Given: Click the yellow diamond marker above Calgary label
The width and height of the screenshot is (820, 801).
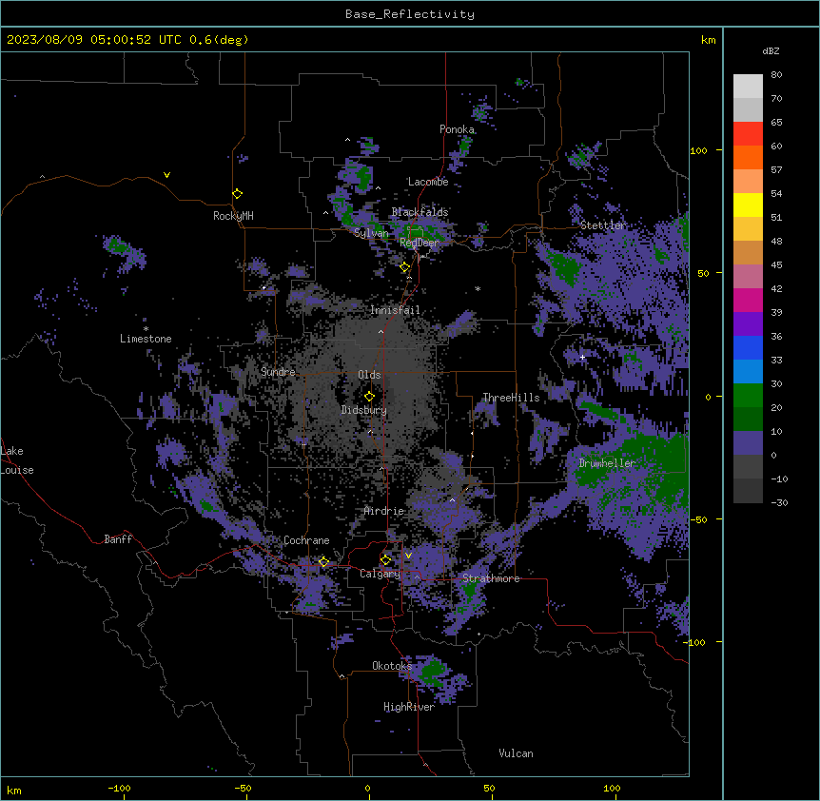Looking at the screenshot, I should click(385, 560).
